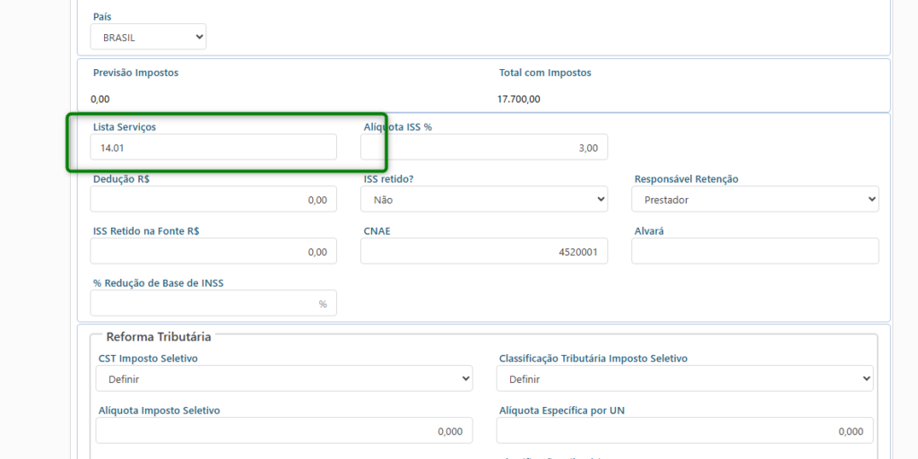The width and height of the screenshot is (918, 459).
Task: Focus the Alíquota ISS % input
Action: point(484,147)
